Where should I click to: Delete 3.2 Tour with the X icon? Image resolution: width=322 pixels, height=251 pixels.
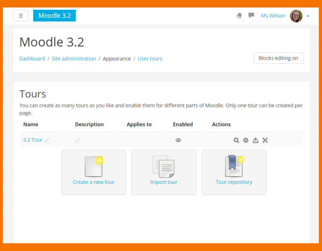coord(265,140)
